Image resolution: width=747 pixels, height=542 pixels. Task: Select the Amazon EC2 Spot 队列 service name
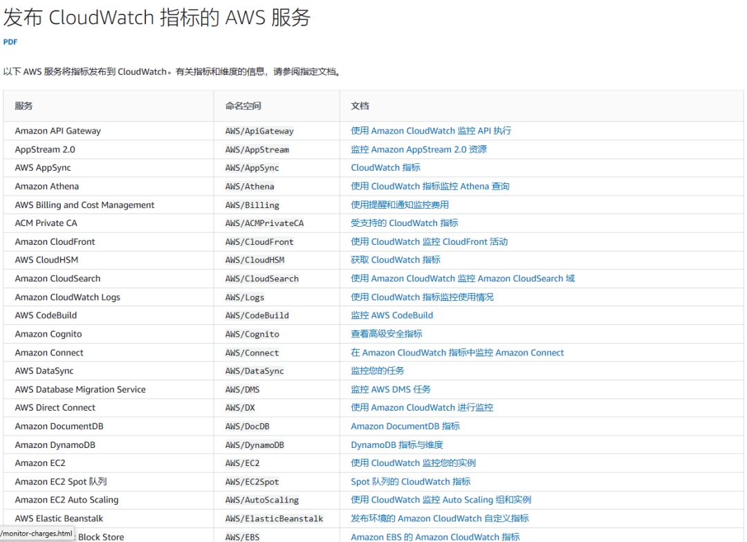point(60,482)
